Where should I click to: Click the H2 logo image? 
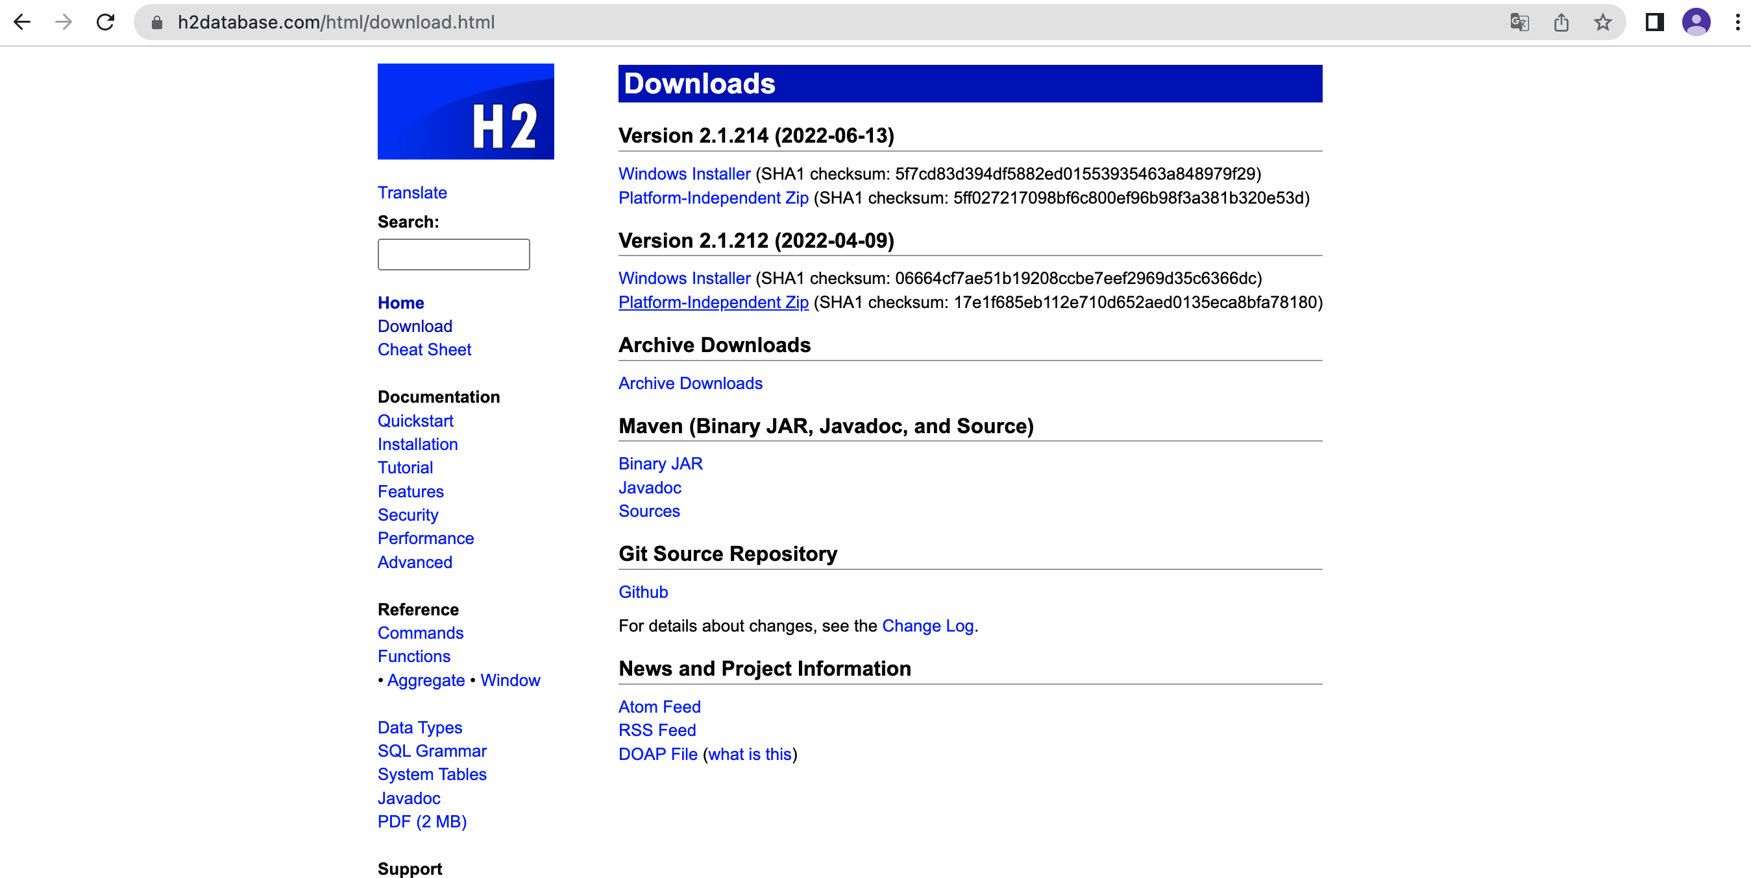tap(465, 112)
